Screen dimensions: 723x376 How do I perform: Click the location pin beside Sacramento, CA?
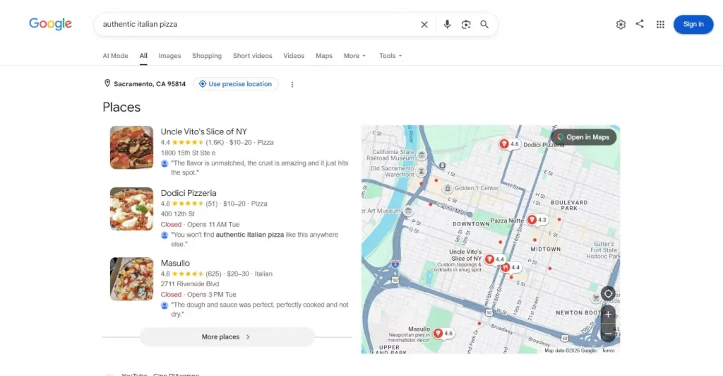pyautogui.click(x=107, y=83)
